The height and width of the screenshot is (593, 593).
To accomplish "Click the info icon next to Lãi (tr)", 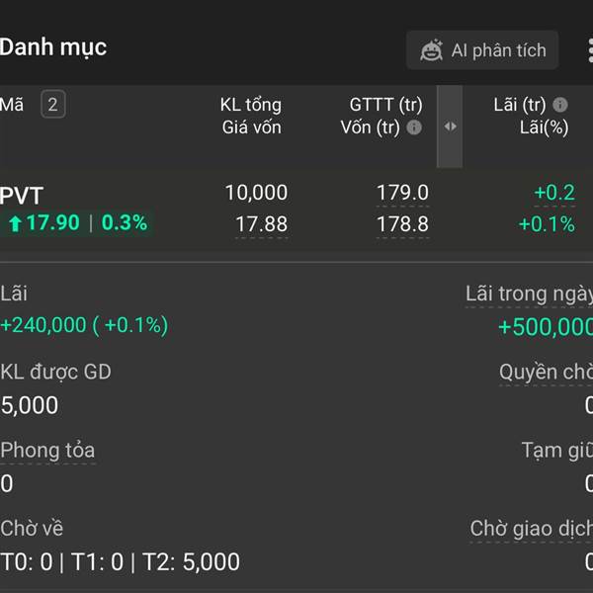I will point(560,105).
